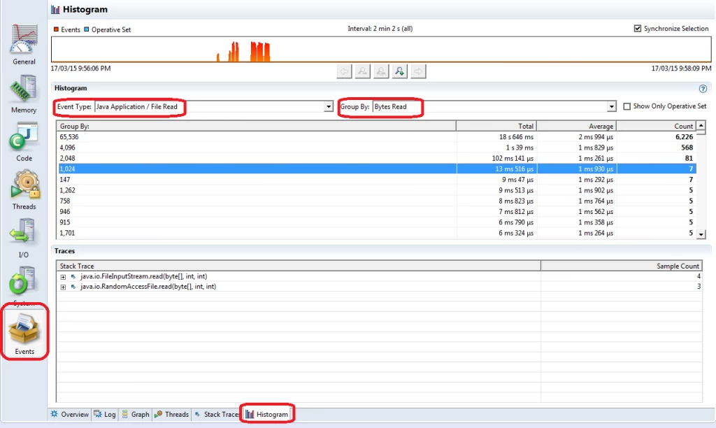This screenshot has height=428, width=716.
Task: Expand the java.io.FileInputStream.read trace
Action: click(63, 277)
